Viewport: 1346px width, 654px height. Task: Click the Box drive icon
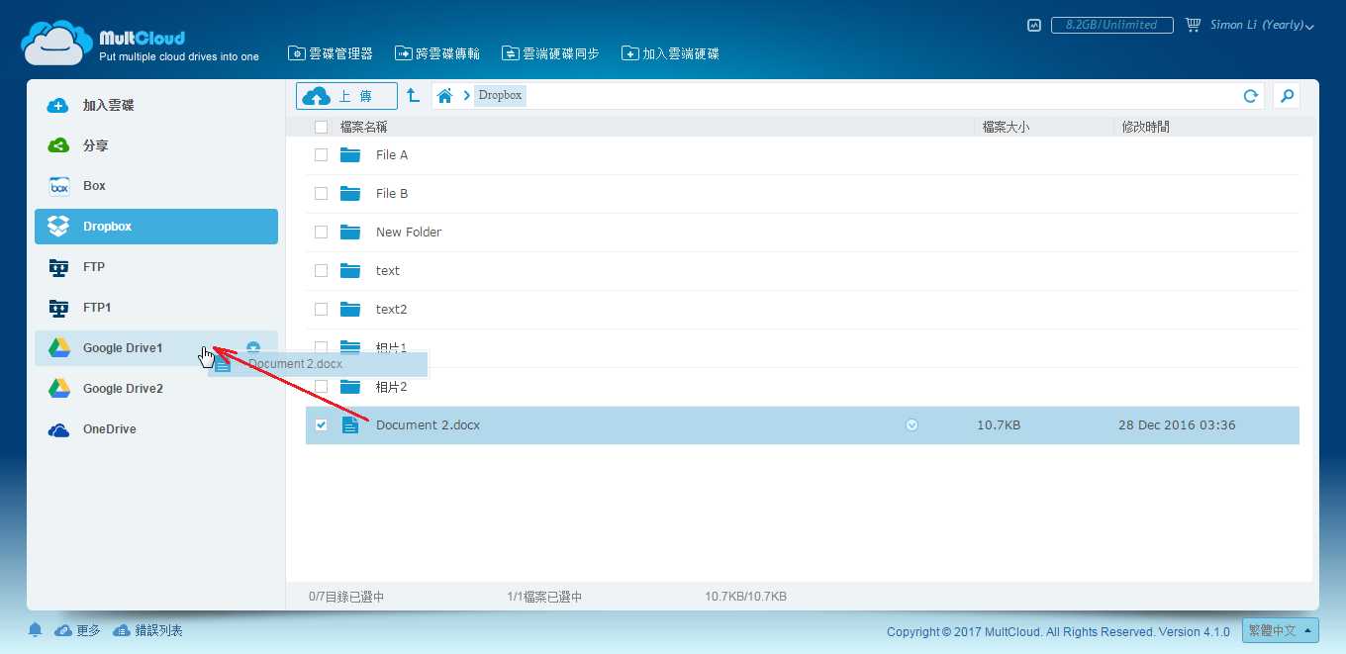point(59,186)
